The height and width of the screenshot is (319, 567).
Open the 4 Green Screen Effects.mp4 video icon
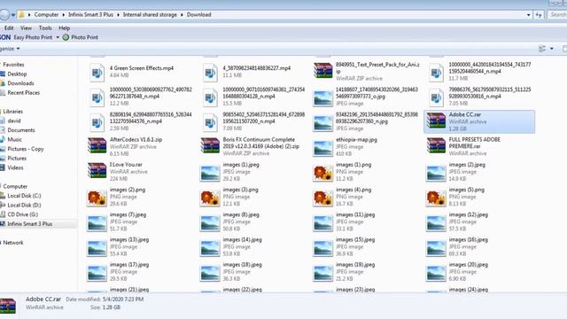[97, 73]
